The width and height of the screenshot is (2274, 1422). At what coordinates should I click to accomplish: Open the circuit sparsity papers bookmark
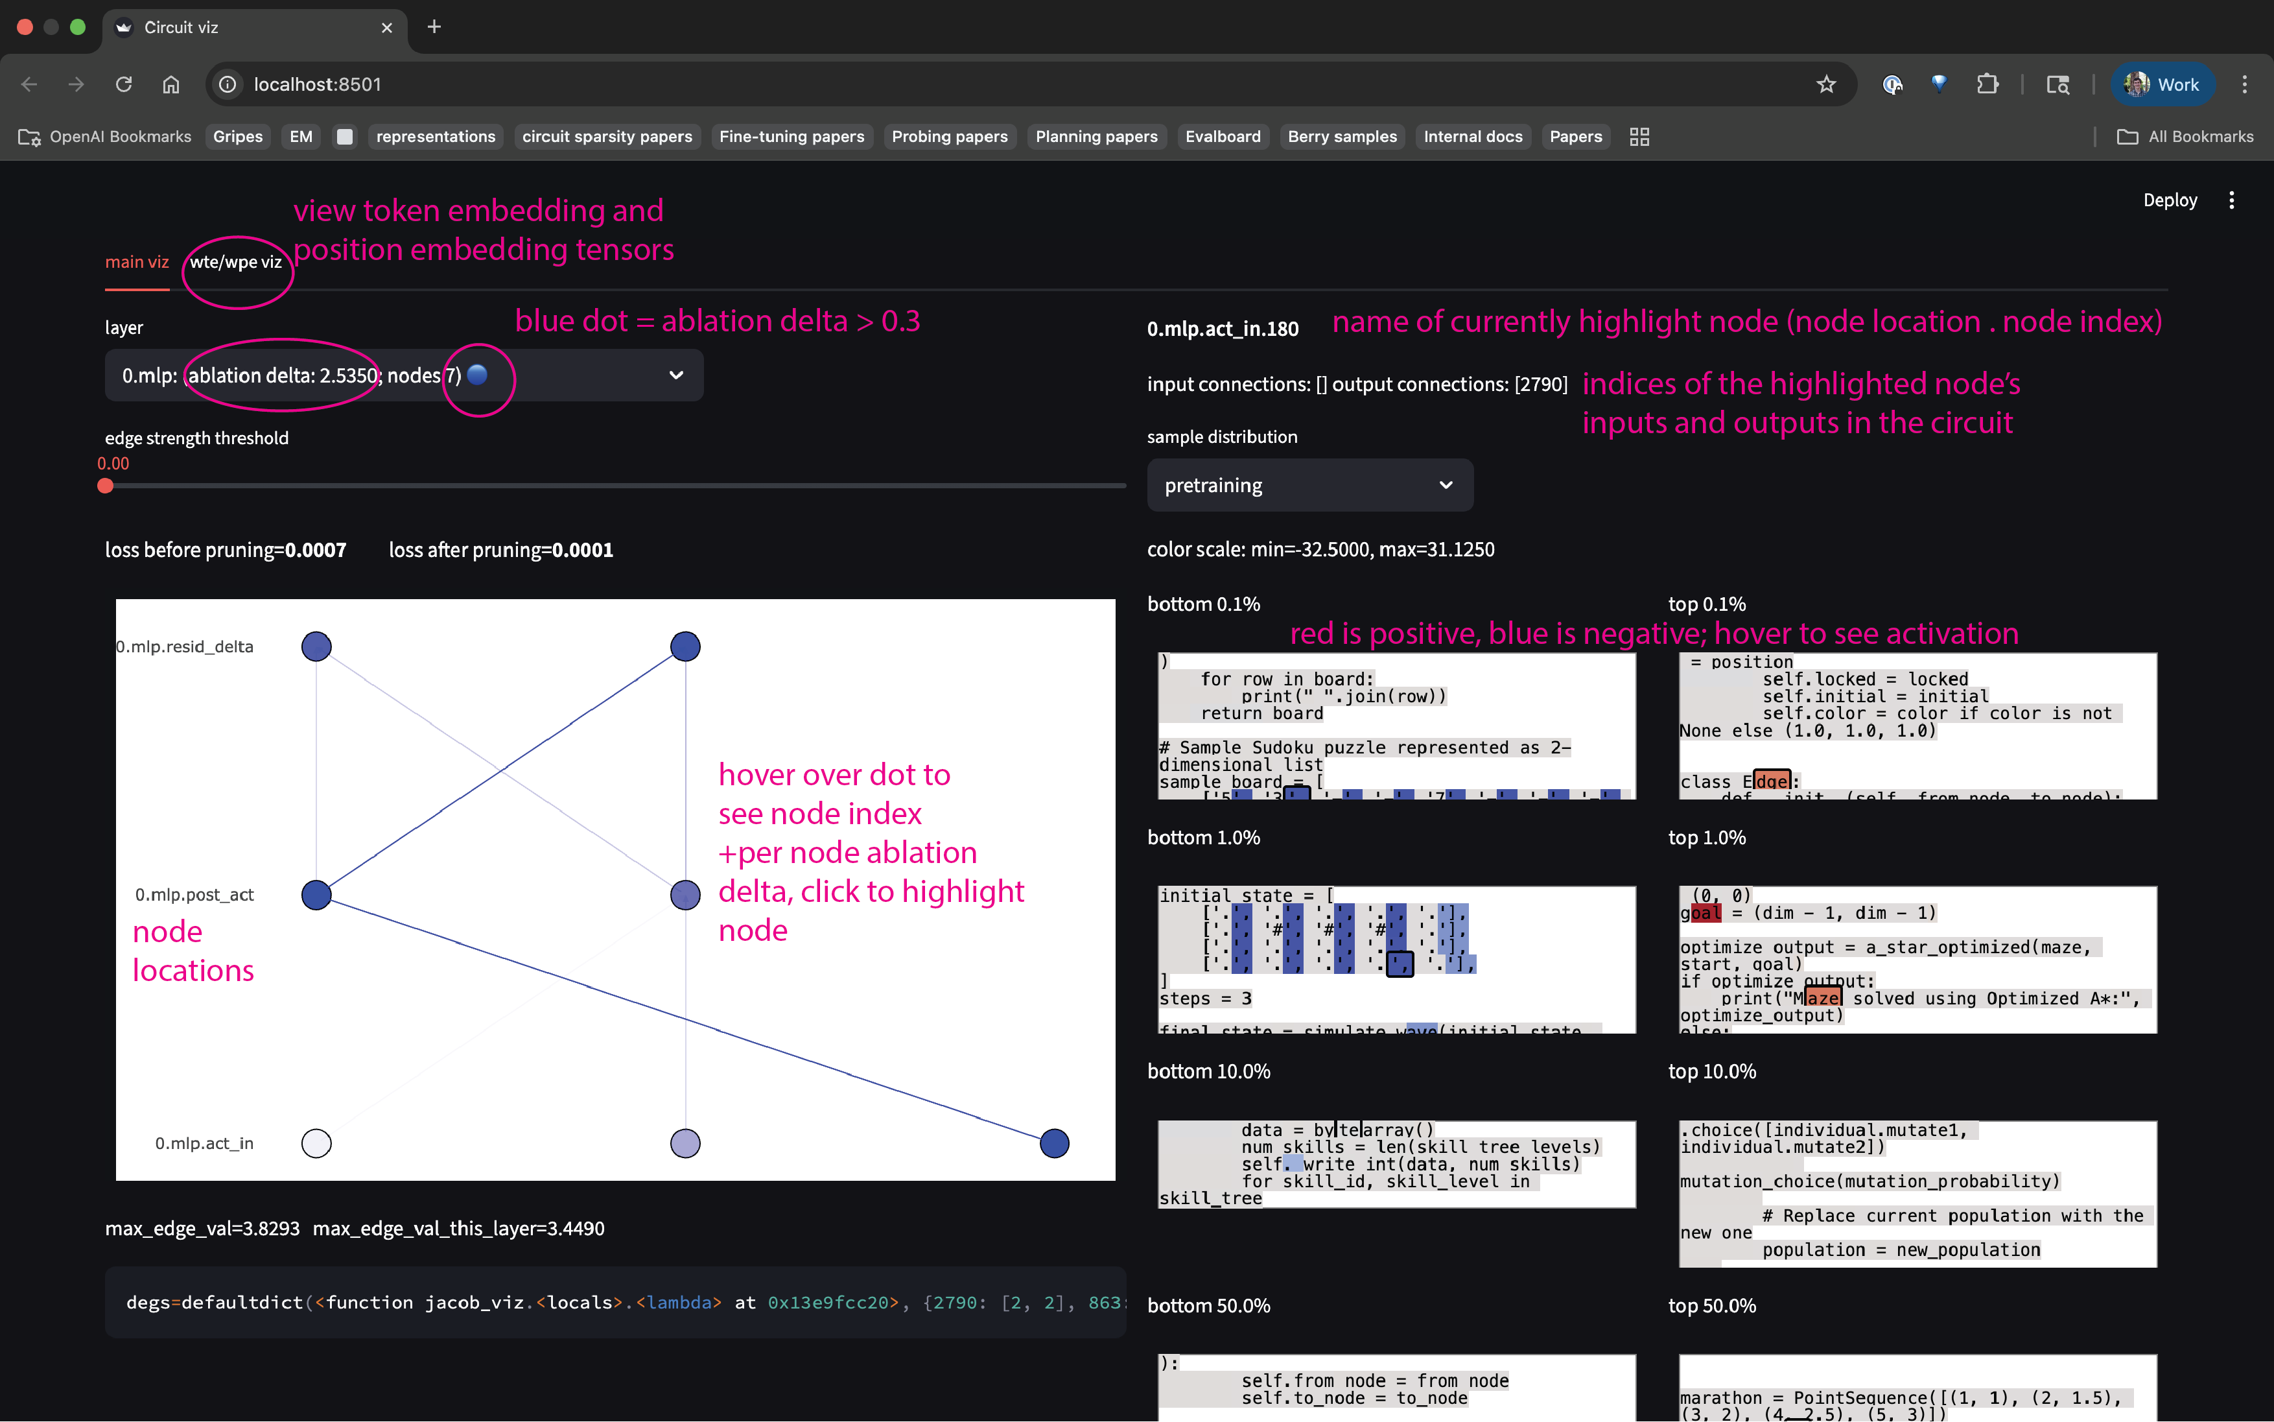(606, 136)
